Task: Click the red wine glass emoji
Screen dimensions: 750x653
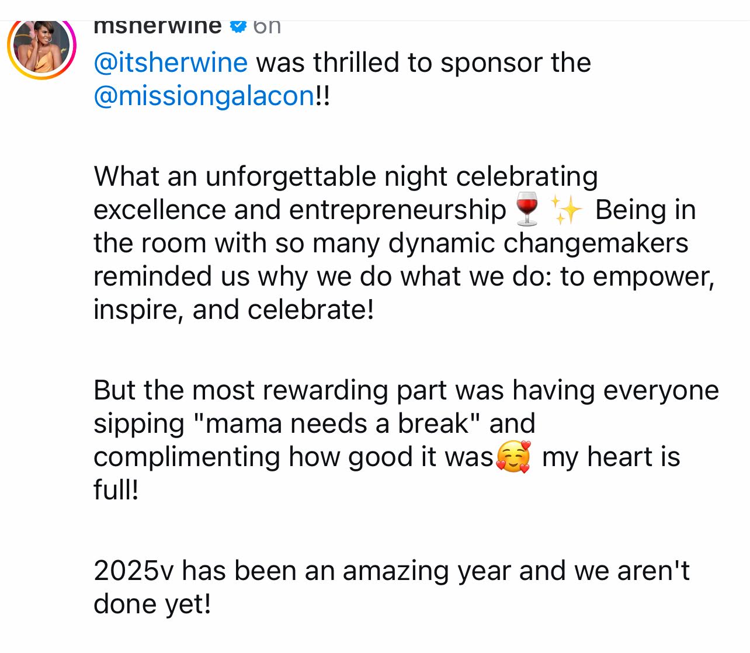Action: tap(527, 209)
